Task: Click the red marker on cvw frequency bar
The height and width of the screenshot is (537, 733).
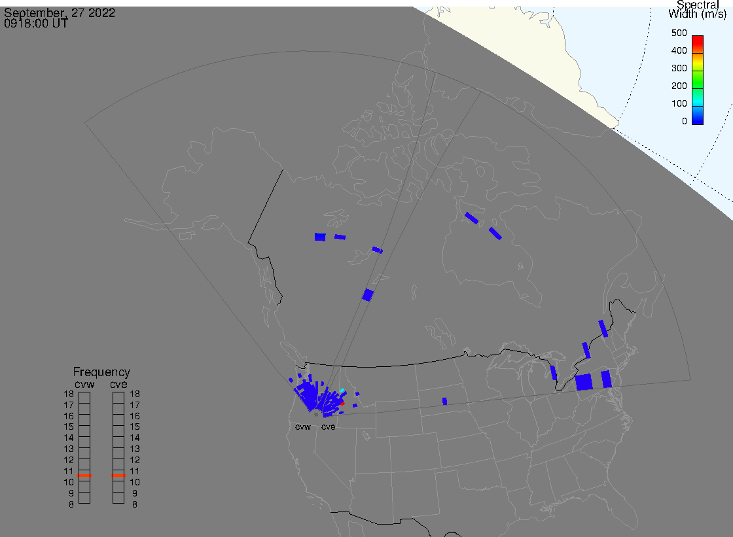Action: (x=84, y=476)
